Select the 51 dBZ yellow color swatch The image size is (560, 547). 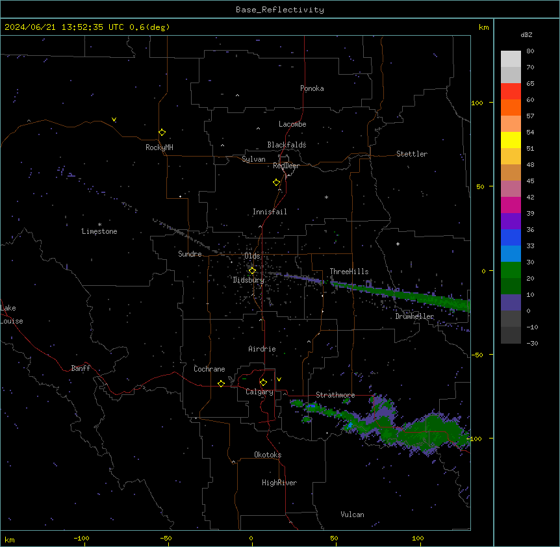(x=511, y=140)
